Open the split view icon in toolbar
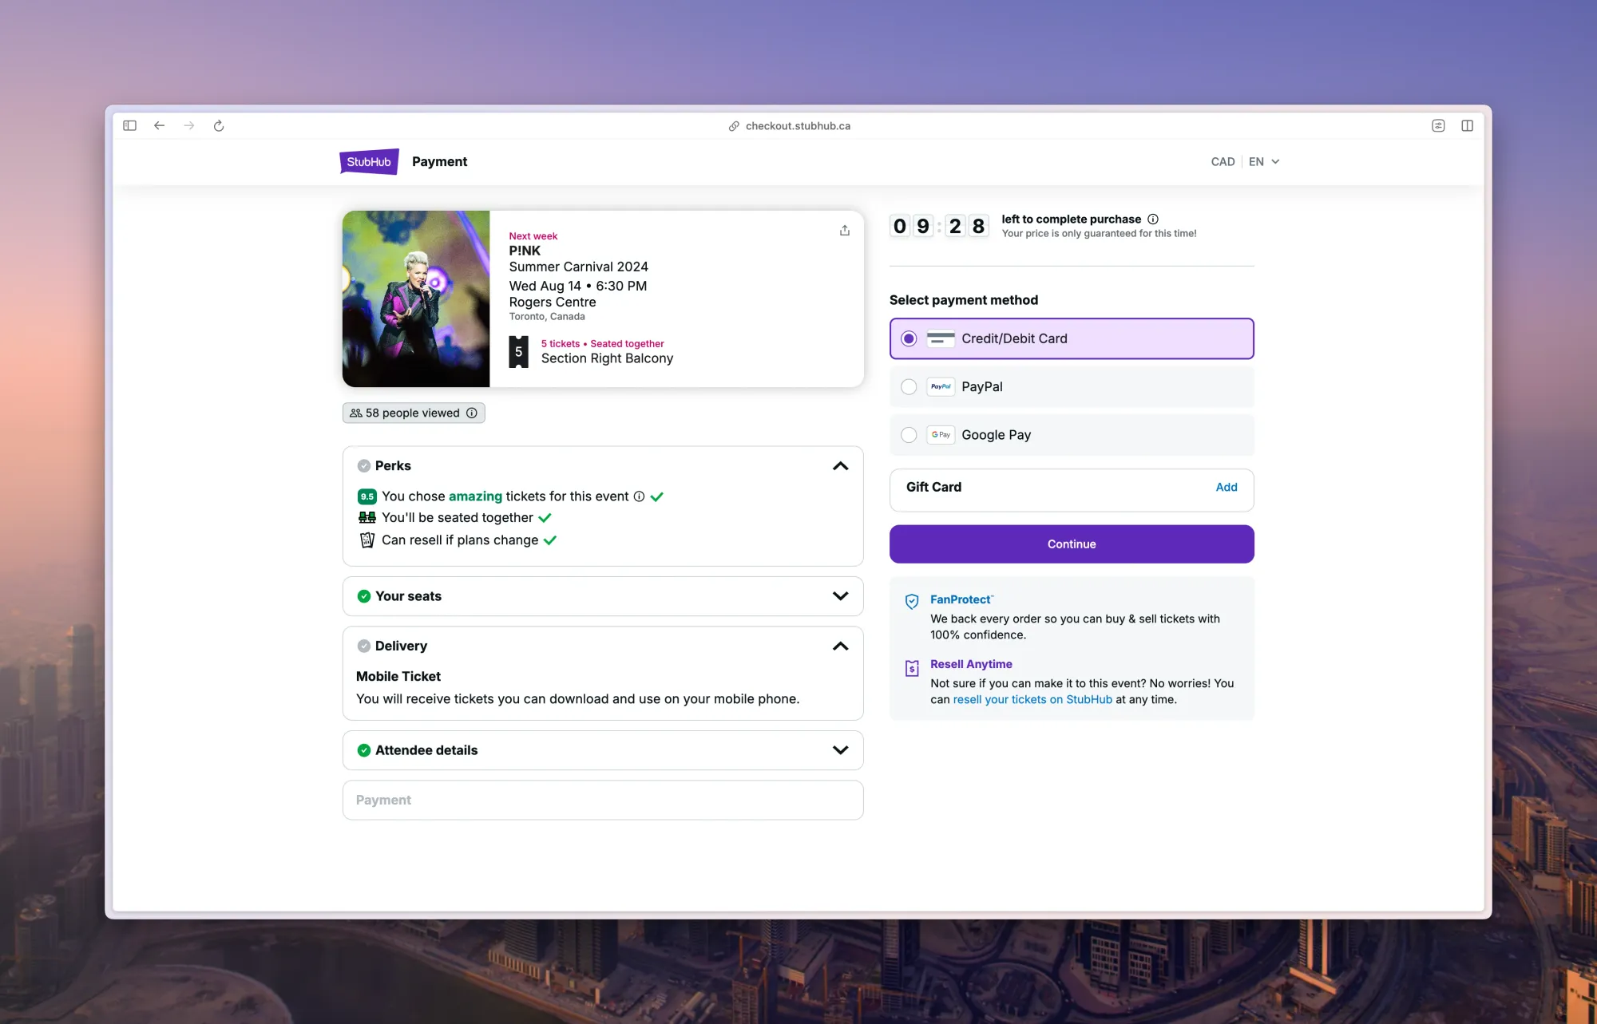The width and height of the screenshot is (1597, 1024). click(1468, 125)
